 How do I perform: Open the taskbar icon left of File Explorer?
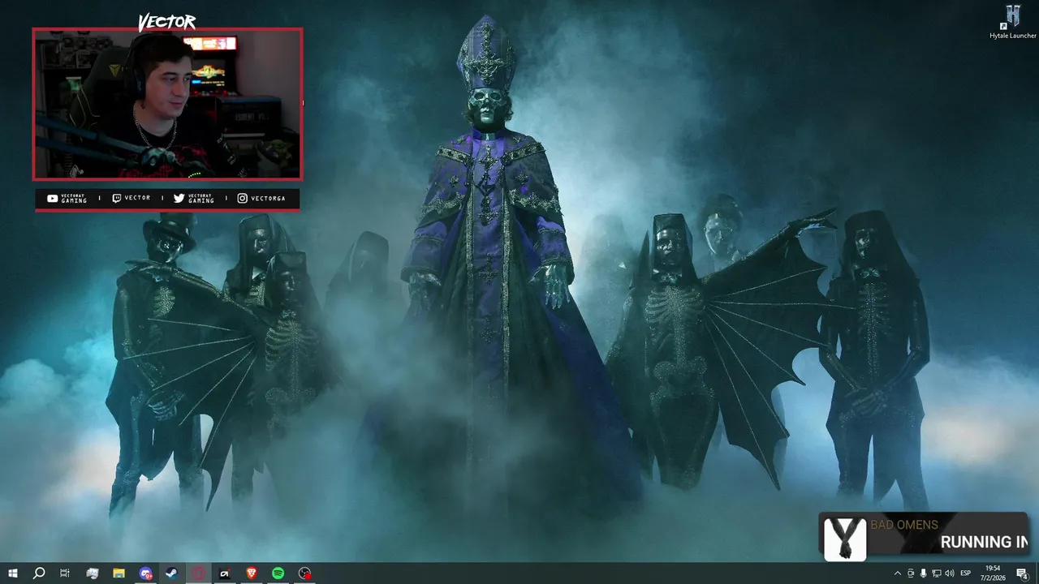(x=92, y=573)
